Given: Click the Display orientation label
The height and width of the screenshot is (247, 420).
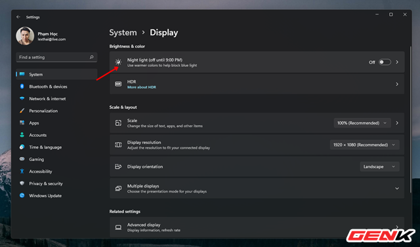Looking at the screenshot, I should click(x=145, y=166).
